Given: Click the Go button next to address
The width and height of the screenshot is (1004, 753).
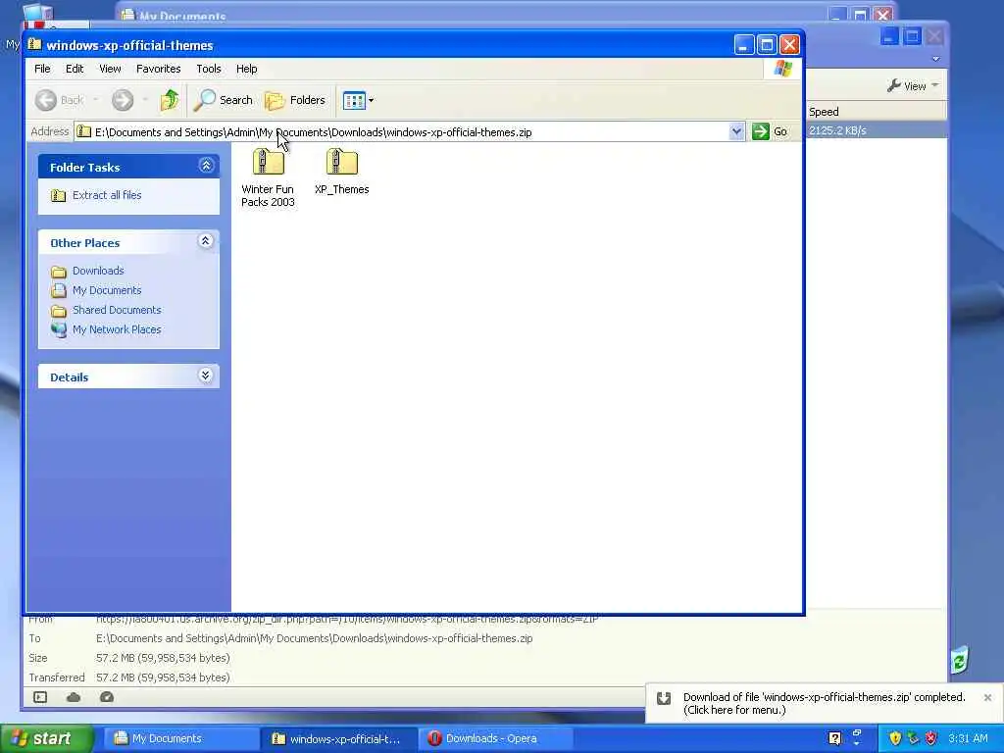Looking at the screenshot, I should (770, 132).
